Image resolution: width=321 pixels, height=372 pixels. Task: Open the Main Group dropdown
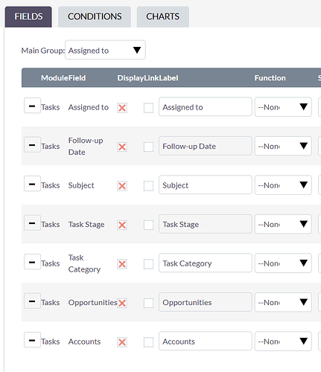(105, 50)
